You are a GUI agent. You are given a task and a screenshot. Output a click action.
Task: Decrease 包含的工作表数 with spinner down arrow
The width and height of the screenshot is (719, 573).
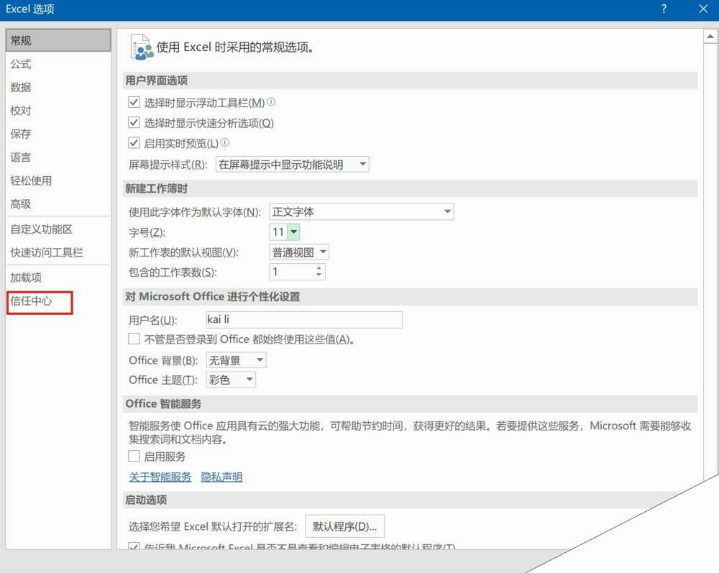[319, 275]
